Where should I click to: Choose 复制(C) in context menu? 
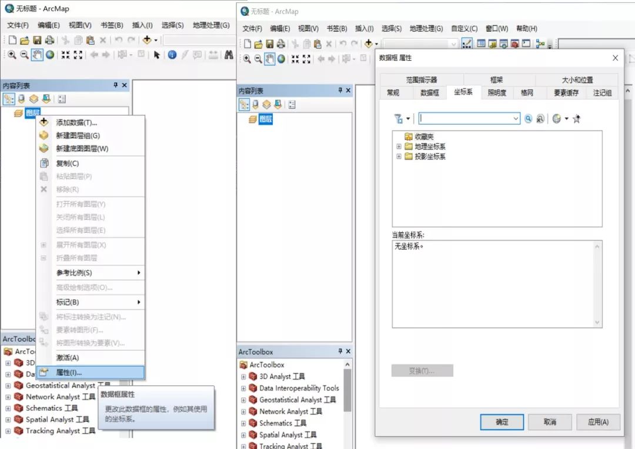tap(91, 164)
